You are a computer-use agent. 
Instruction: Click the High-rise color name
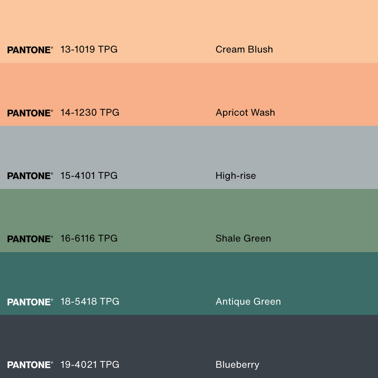[x=235, y=175]
